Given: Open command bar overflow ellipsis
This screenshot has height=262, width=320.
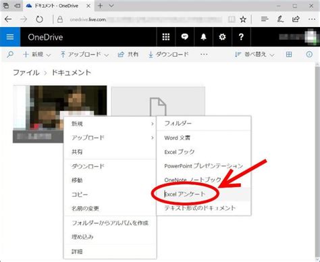Looking at the screenshot, I should coord(204,55).
